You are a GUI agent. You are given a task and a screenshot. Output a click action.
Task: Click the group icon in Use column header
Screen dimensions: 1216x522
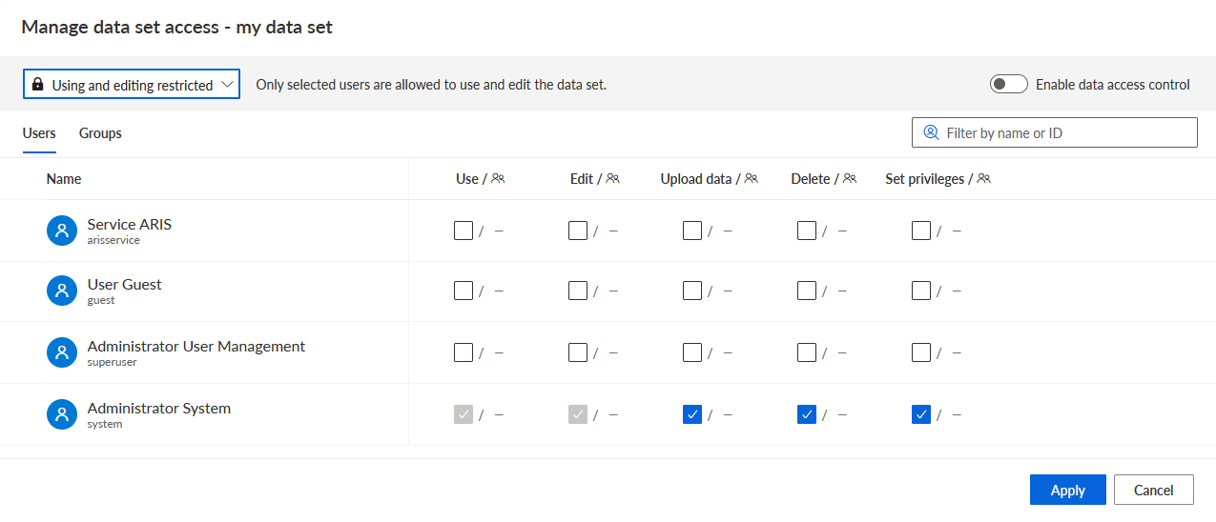(x=498, y=178)
